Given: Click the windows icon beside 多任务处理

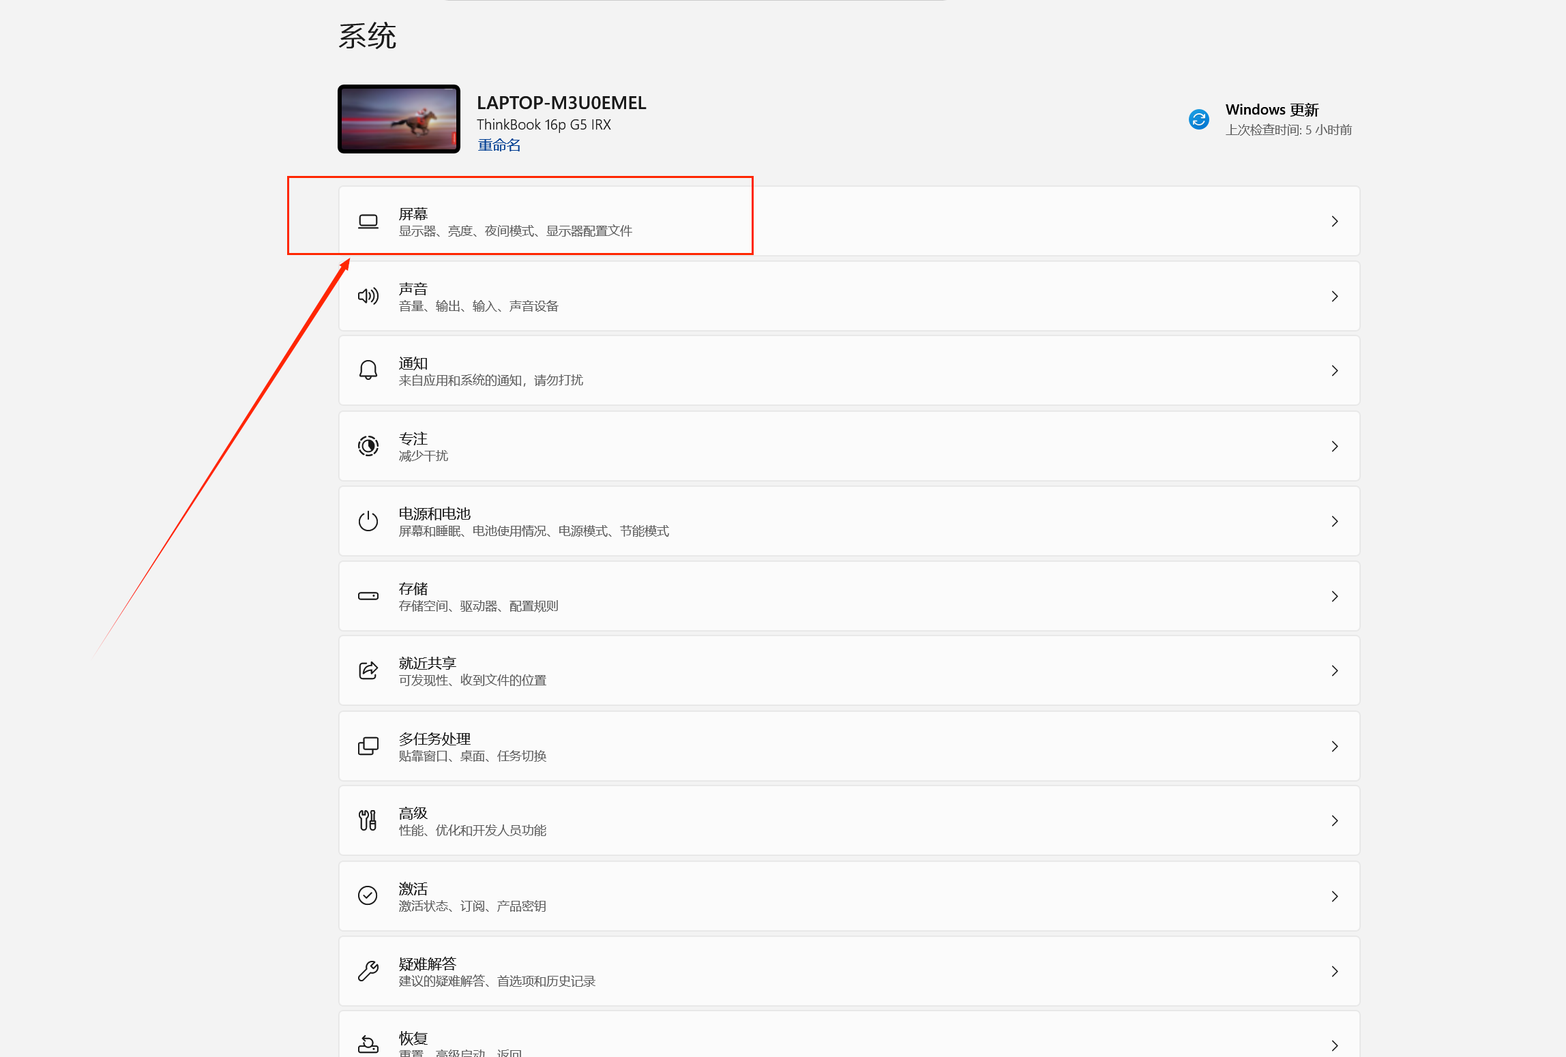Looking at the screenshot, I should (x=368, y=746).
